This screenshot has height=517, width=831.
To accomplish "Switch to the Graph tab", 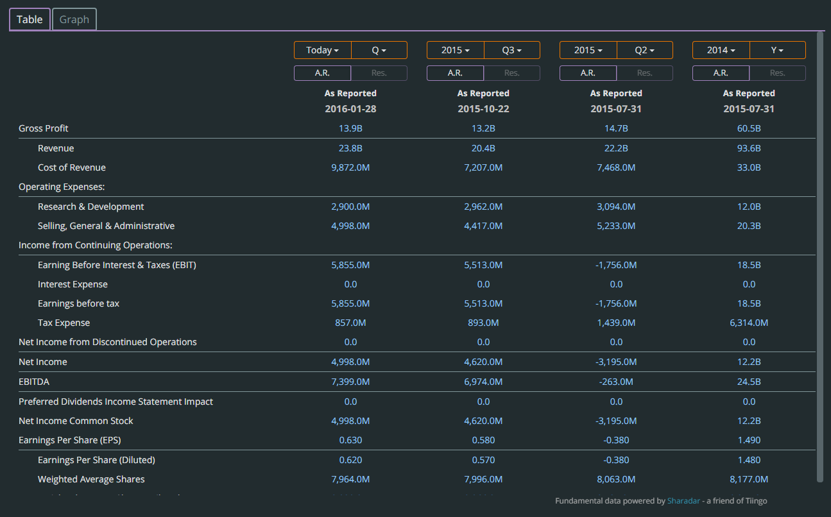I will [x=74, y=19].
